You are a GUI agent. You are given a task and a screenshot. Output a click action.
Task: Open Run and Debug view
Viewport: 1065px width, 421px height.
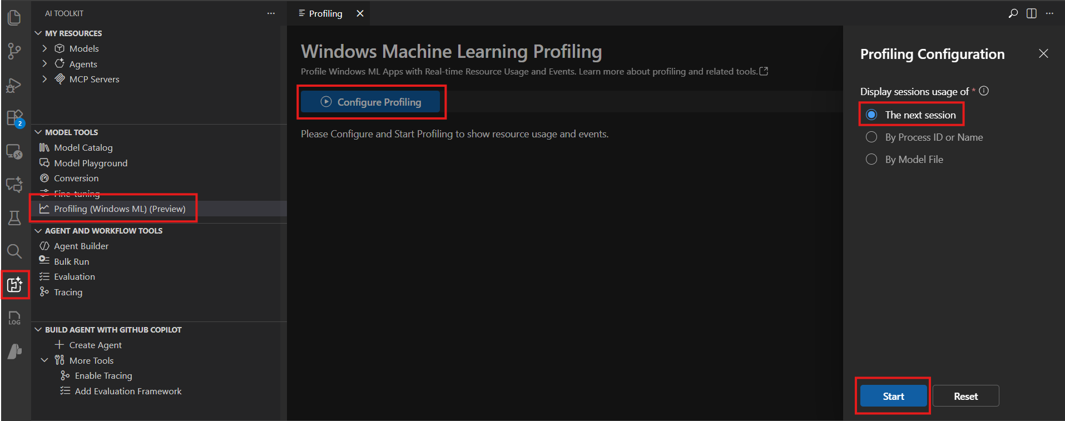pos(14,85)
